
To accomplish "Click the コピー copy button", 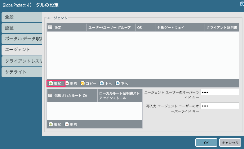I will pos(88,84).
